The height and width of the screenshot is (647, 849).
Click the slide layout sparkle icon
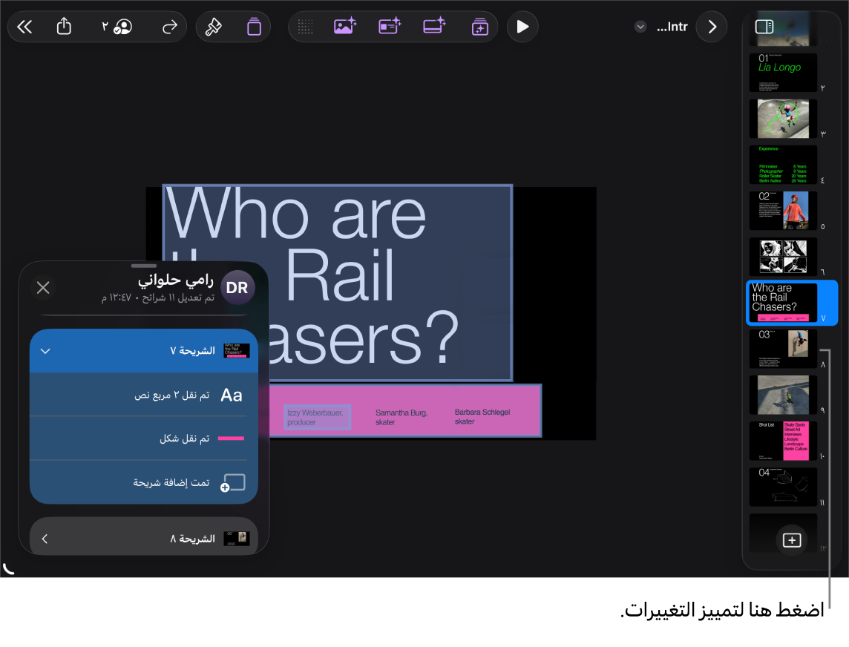[390, 26]
